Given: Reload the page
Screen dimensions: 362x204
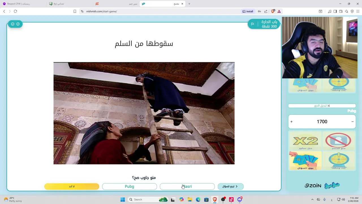Looking at the screenshot, I should point(15,11).
